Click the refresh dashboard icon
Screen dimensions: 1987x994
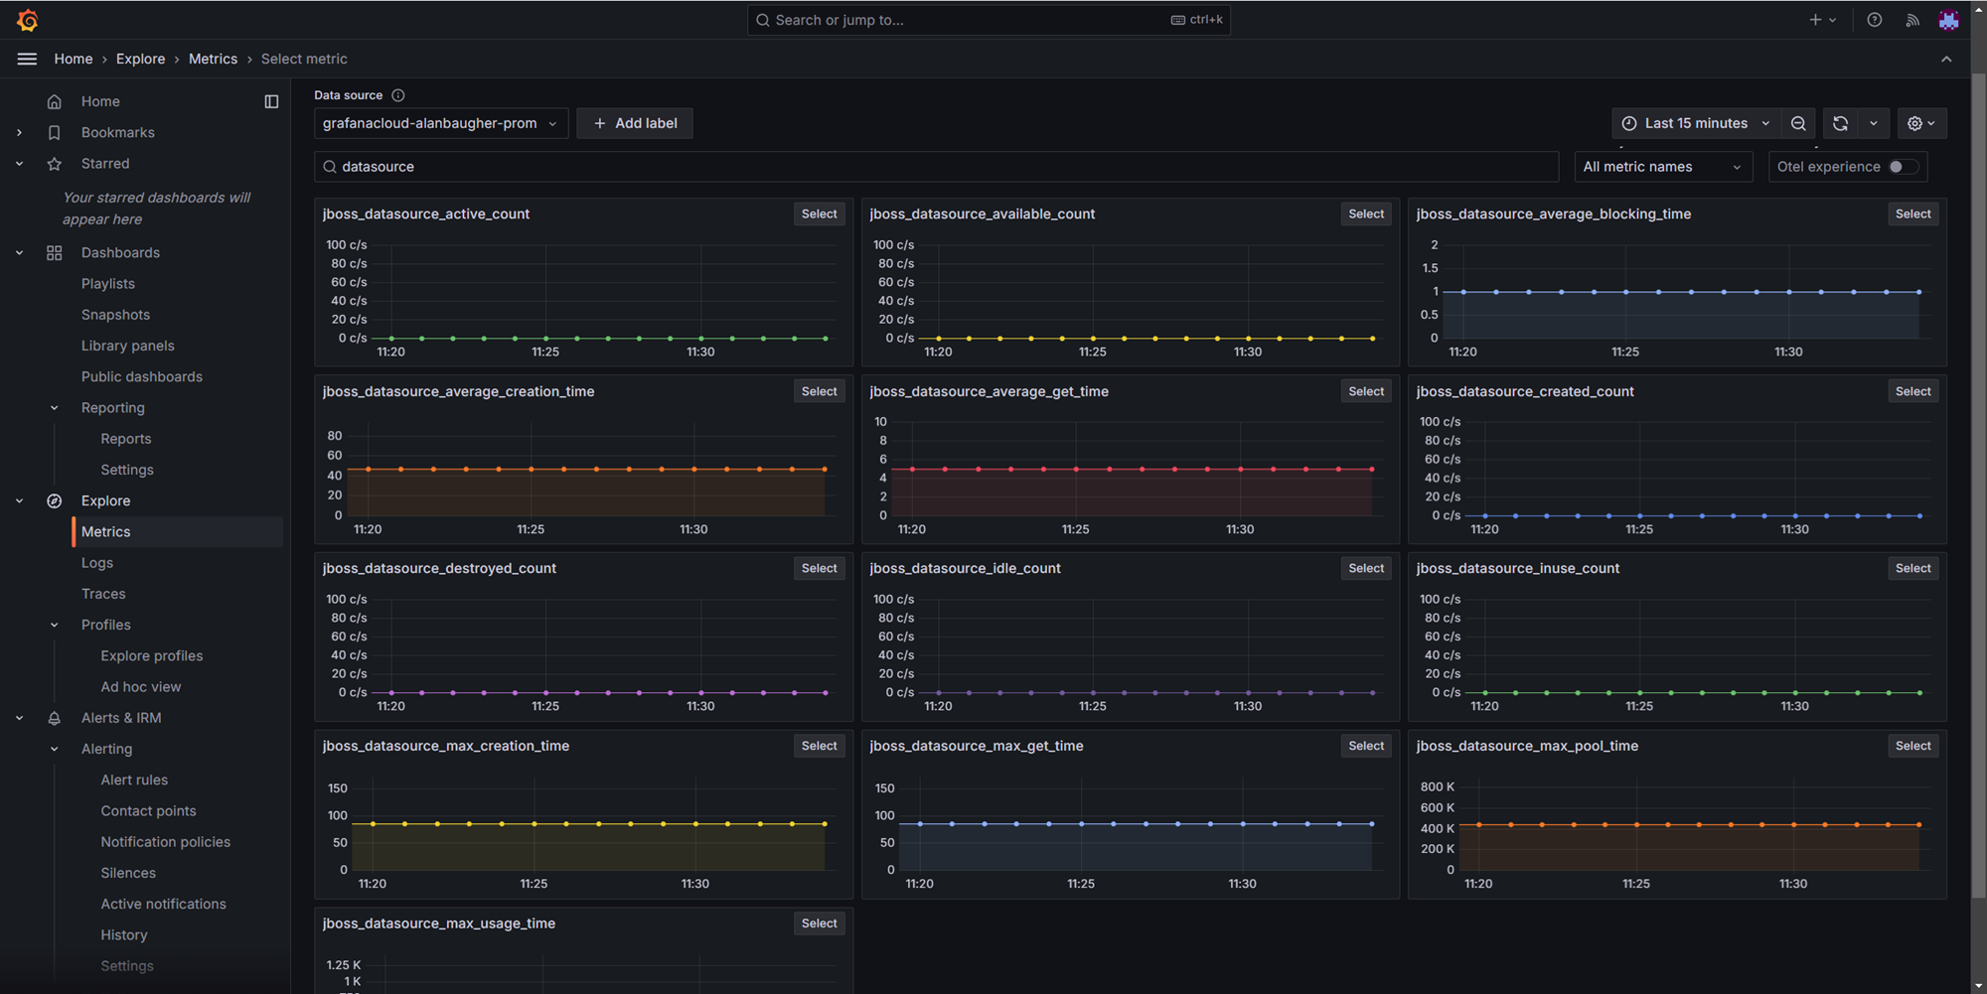[1840, 123]
